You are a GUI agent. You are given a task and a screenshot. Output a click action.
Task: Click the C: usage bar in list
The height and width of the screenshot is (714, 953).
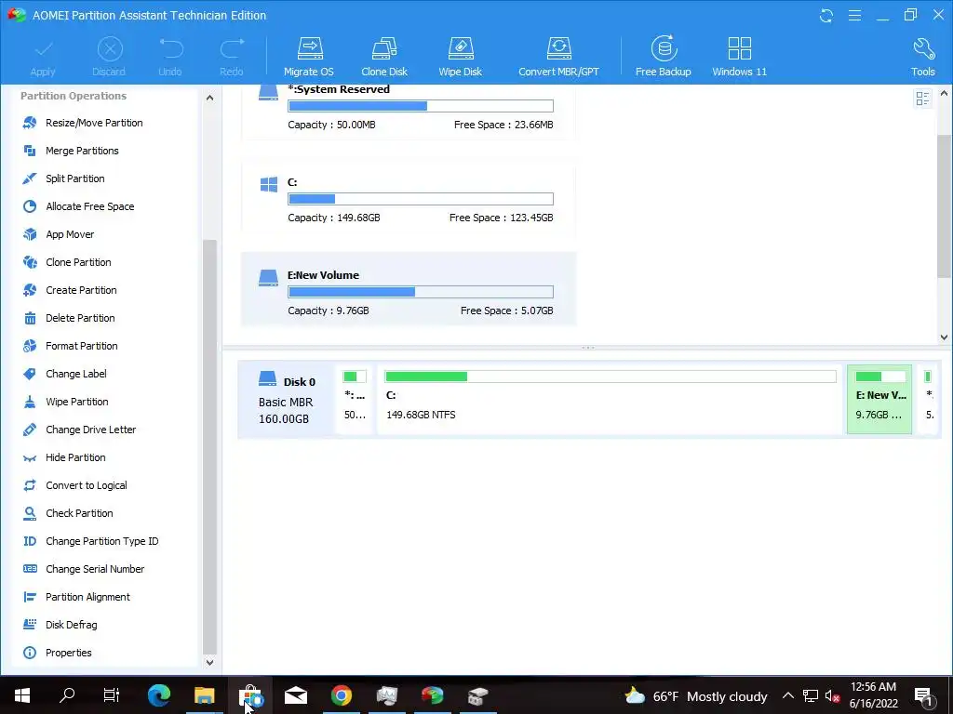click(x=421, y=199)
